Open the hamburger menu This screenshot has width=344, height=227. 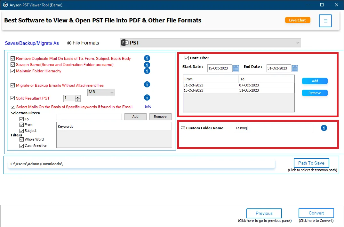pos(325,21)
